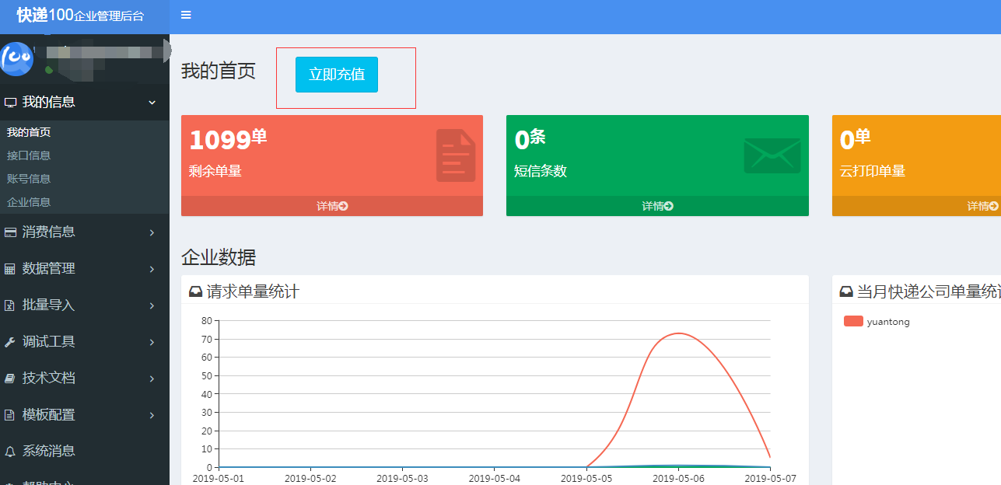Open 详情 link under 剩余单量
The image size is (1001, 485).
(332, 206)
